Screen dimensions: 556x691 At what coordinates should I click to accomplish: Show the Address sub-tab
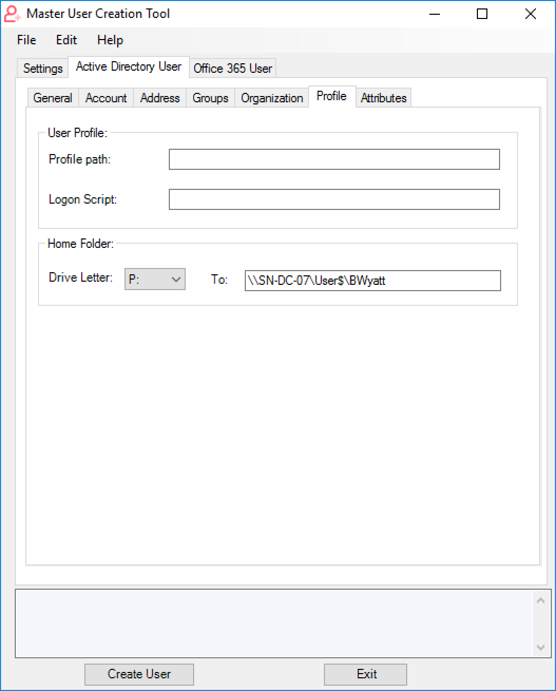tap(160, 98)
